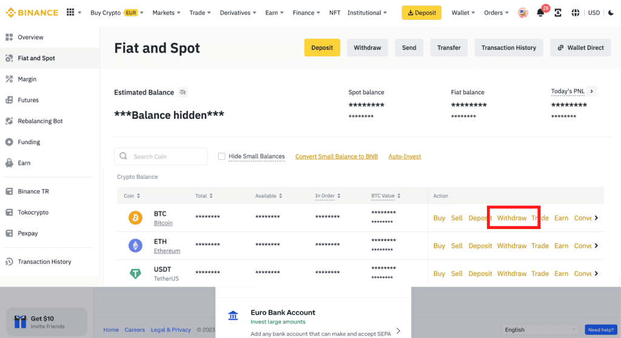The image size is (621, 338).
Task: Click the Bitcoin coin icon
Action: (x=135, y=217)
